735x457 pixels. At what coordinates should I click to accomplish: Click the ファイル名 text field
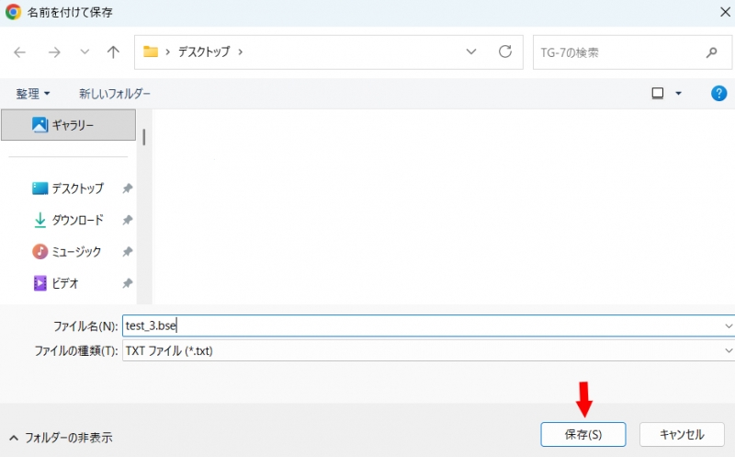point(423,326)
